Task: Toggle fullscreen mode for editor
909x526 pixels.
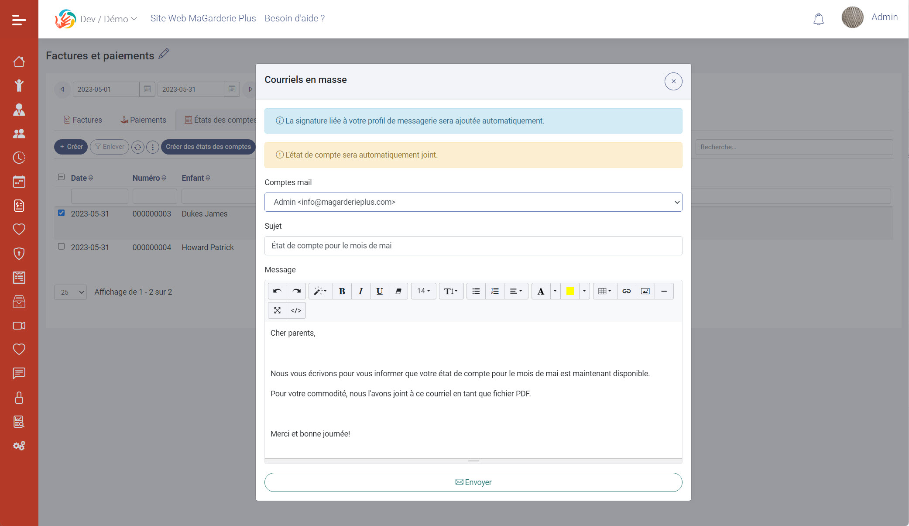Action: coord(277,310)
